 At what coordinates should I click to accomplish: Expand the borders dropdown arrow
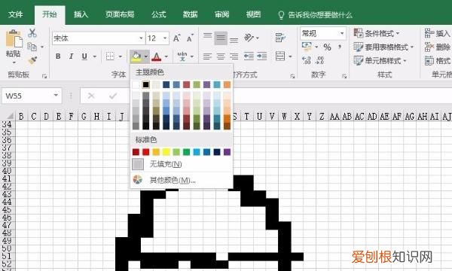coord(121,56)
